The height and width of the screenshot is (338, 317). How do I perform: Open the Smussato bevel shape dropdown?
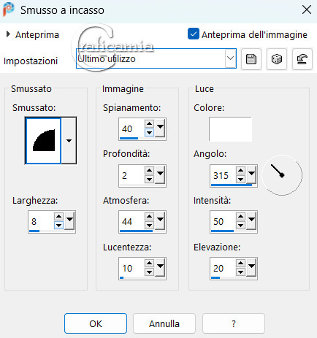tap(69, 140)
